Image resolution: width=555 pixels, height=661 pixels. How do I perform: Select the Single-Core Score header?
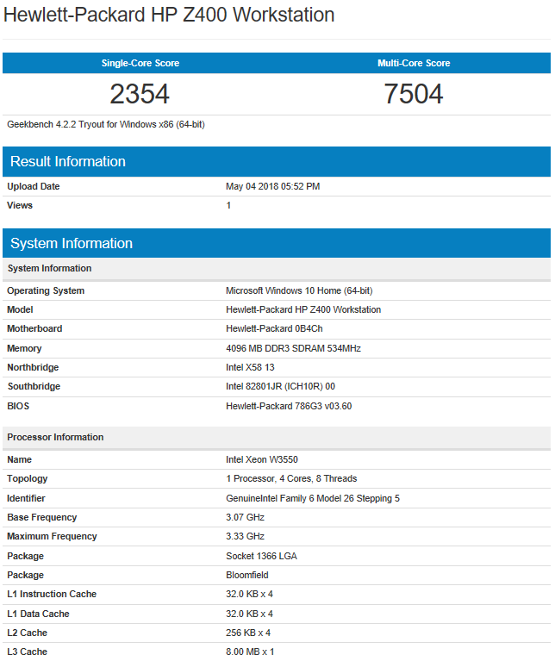140,63
